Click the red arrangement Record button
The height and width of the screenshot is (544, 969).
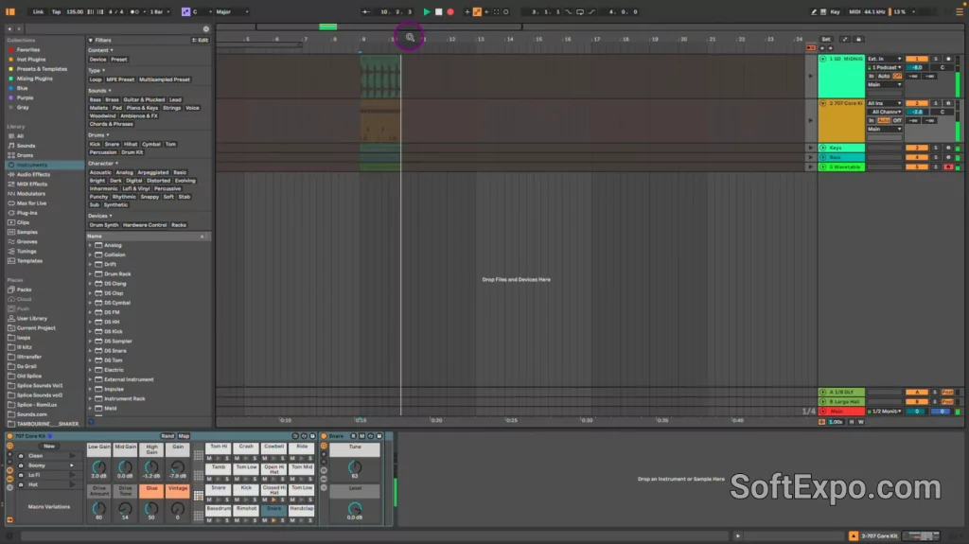tap(450, 11)
